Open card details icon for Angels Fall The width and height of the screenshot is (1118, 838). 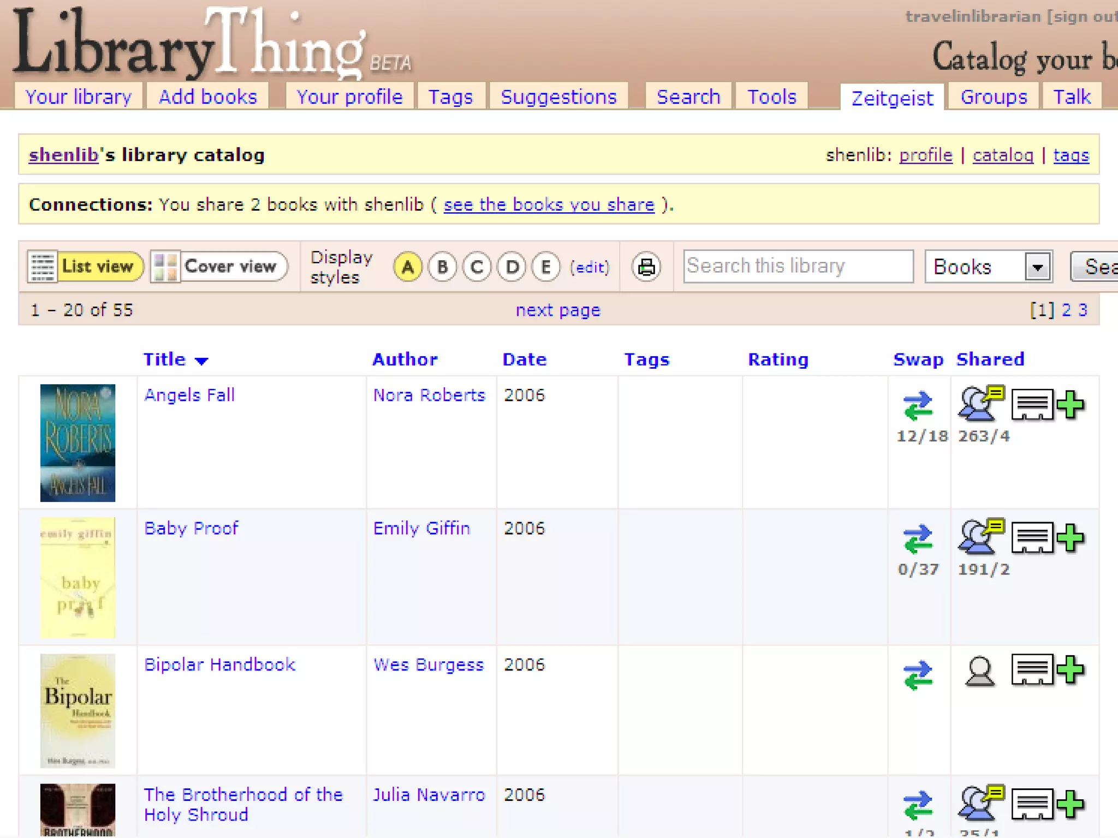point(1032,405)
